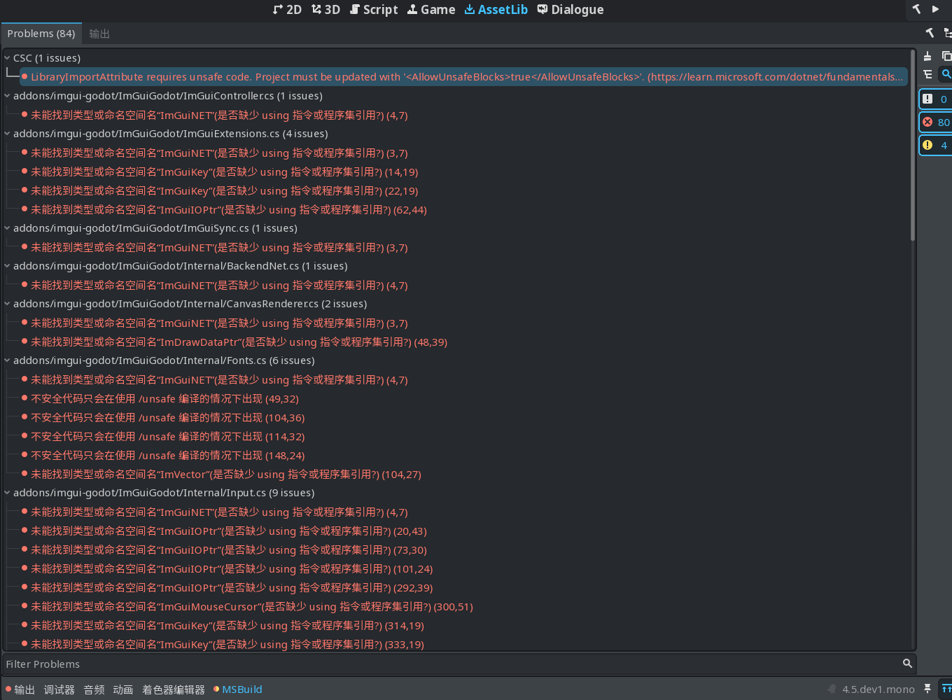Viewport: 952px width, 700px height.
Task: Switch to the 3D workspace
Action: point(325,10)
